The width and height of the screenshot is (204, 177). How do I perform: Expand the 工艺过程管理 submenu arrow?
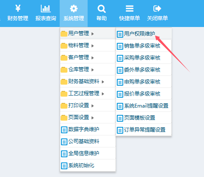click(x=103, y=94)
